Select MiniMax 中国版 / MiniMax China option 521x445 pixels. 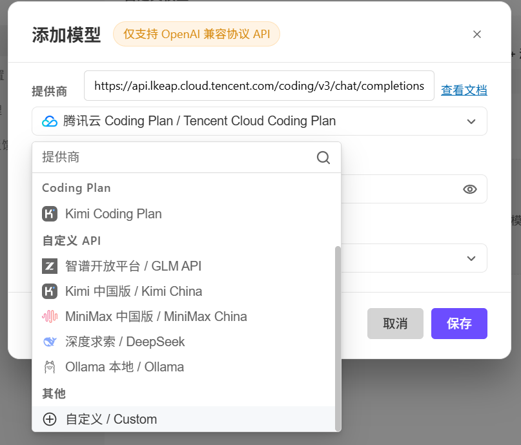[183, 316]
